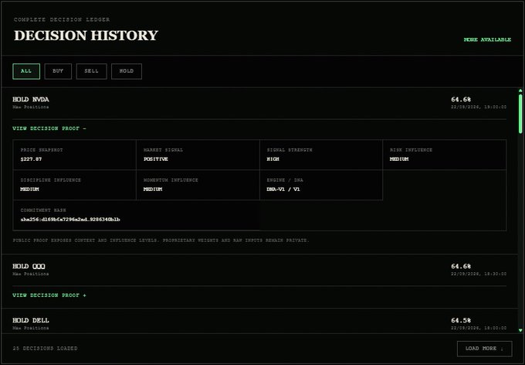Select the HOLD DELL decision title
525x365 pixels.
31,320
